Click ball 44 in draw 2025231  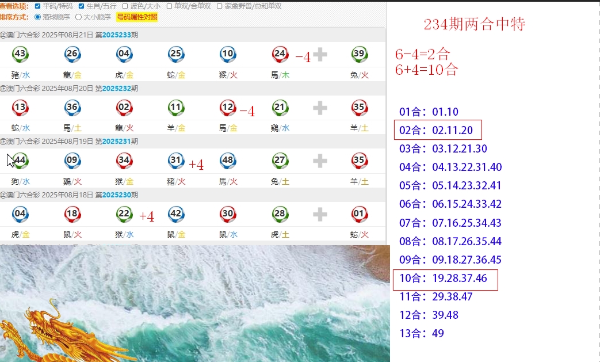[20, 161]
